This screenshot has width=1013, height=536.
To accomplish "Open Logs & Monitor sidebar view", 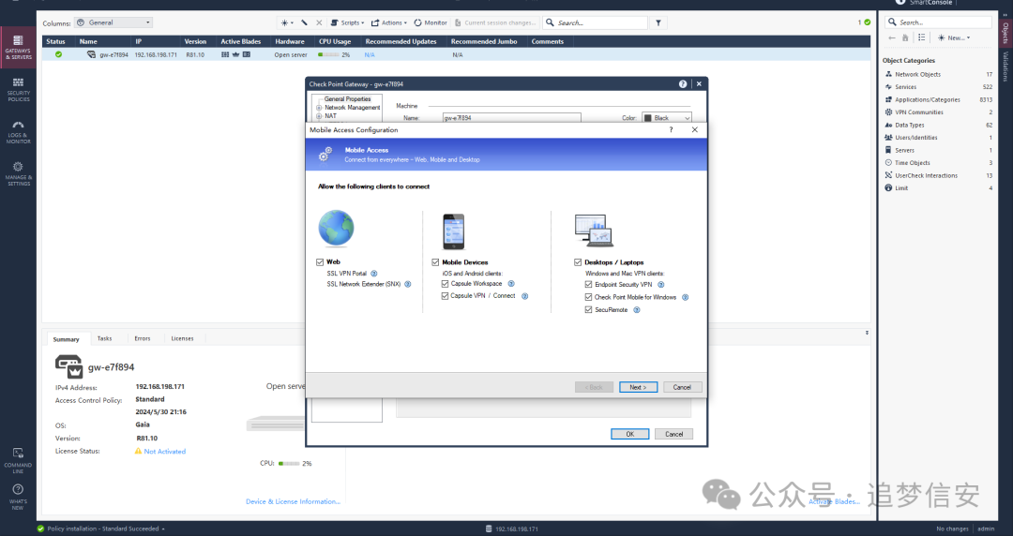I will coord(18,132).
